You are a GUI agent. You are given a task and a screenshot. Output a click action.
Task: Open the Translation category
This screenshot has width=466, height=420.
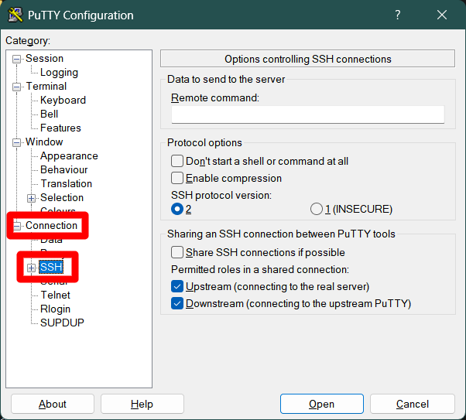(66, 184)
